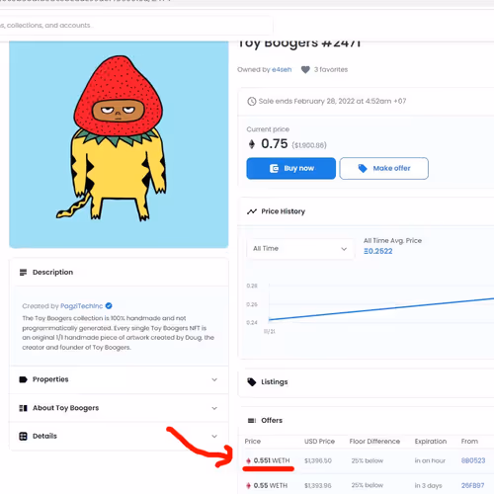The width and height of the screenshot is (494, 494).
Task: Open owner e4seh profile link
Action: (x=282, y=70)
